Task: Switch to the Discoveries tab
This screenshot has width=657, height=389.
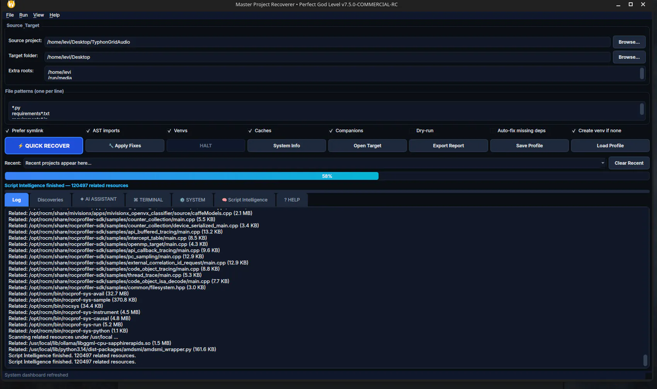Action: pos(50,200)
